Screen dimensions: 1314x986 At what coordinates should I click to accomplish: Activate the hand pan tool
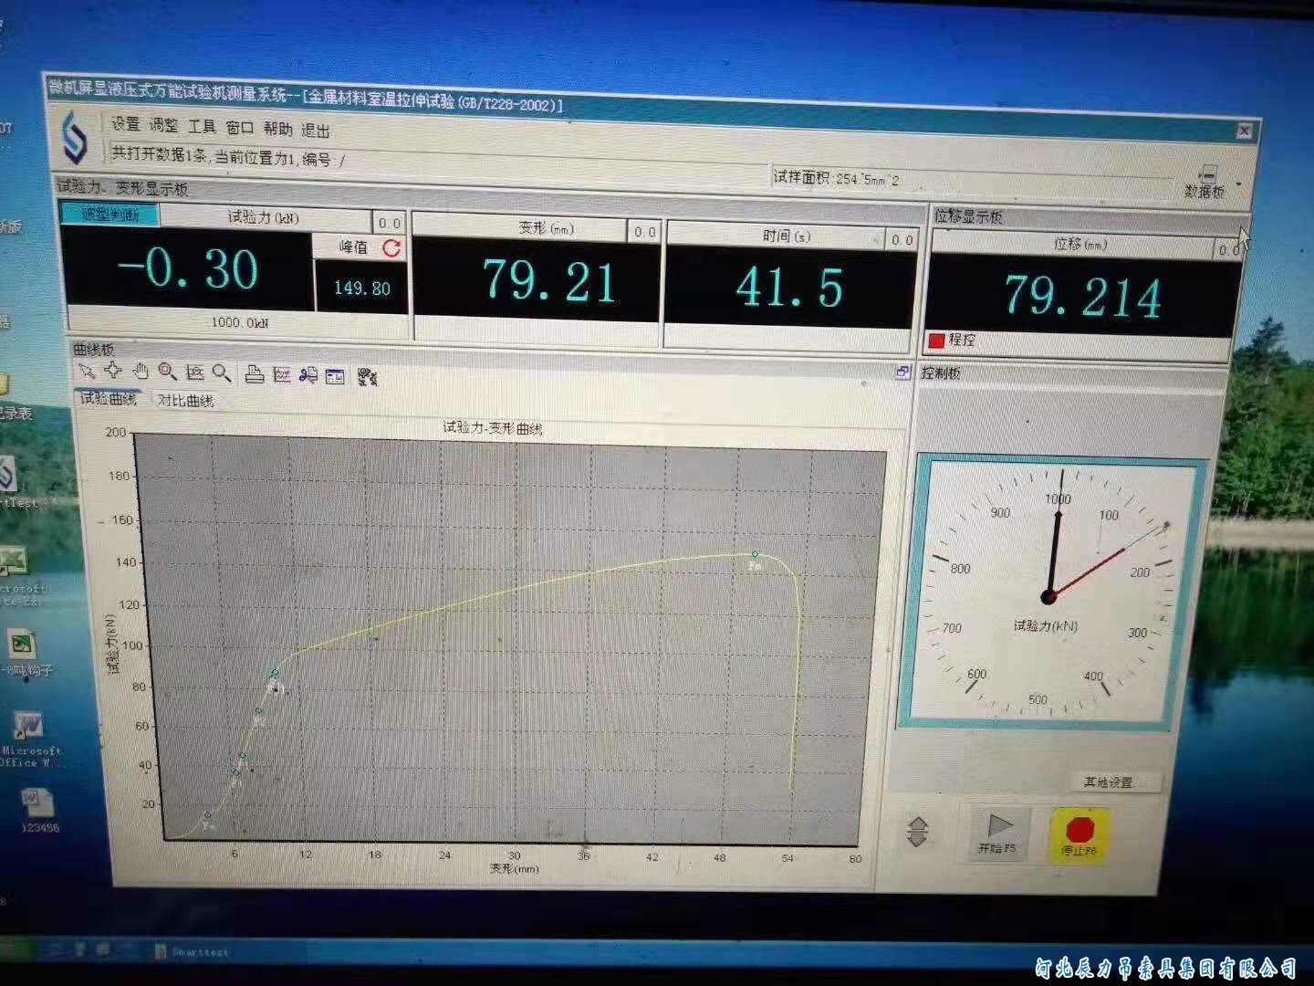(140, 371)
